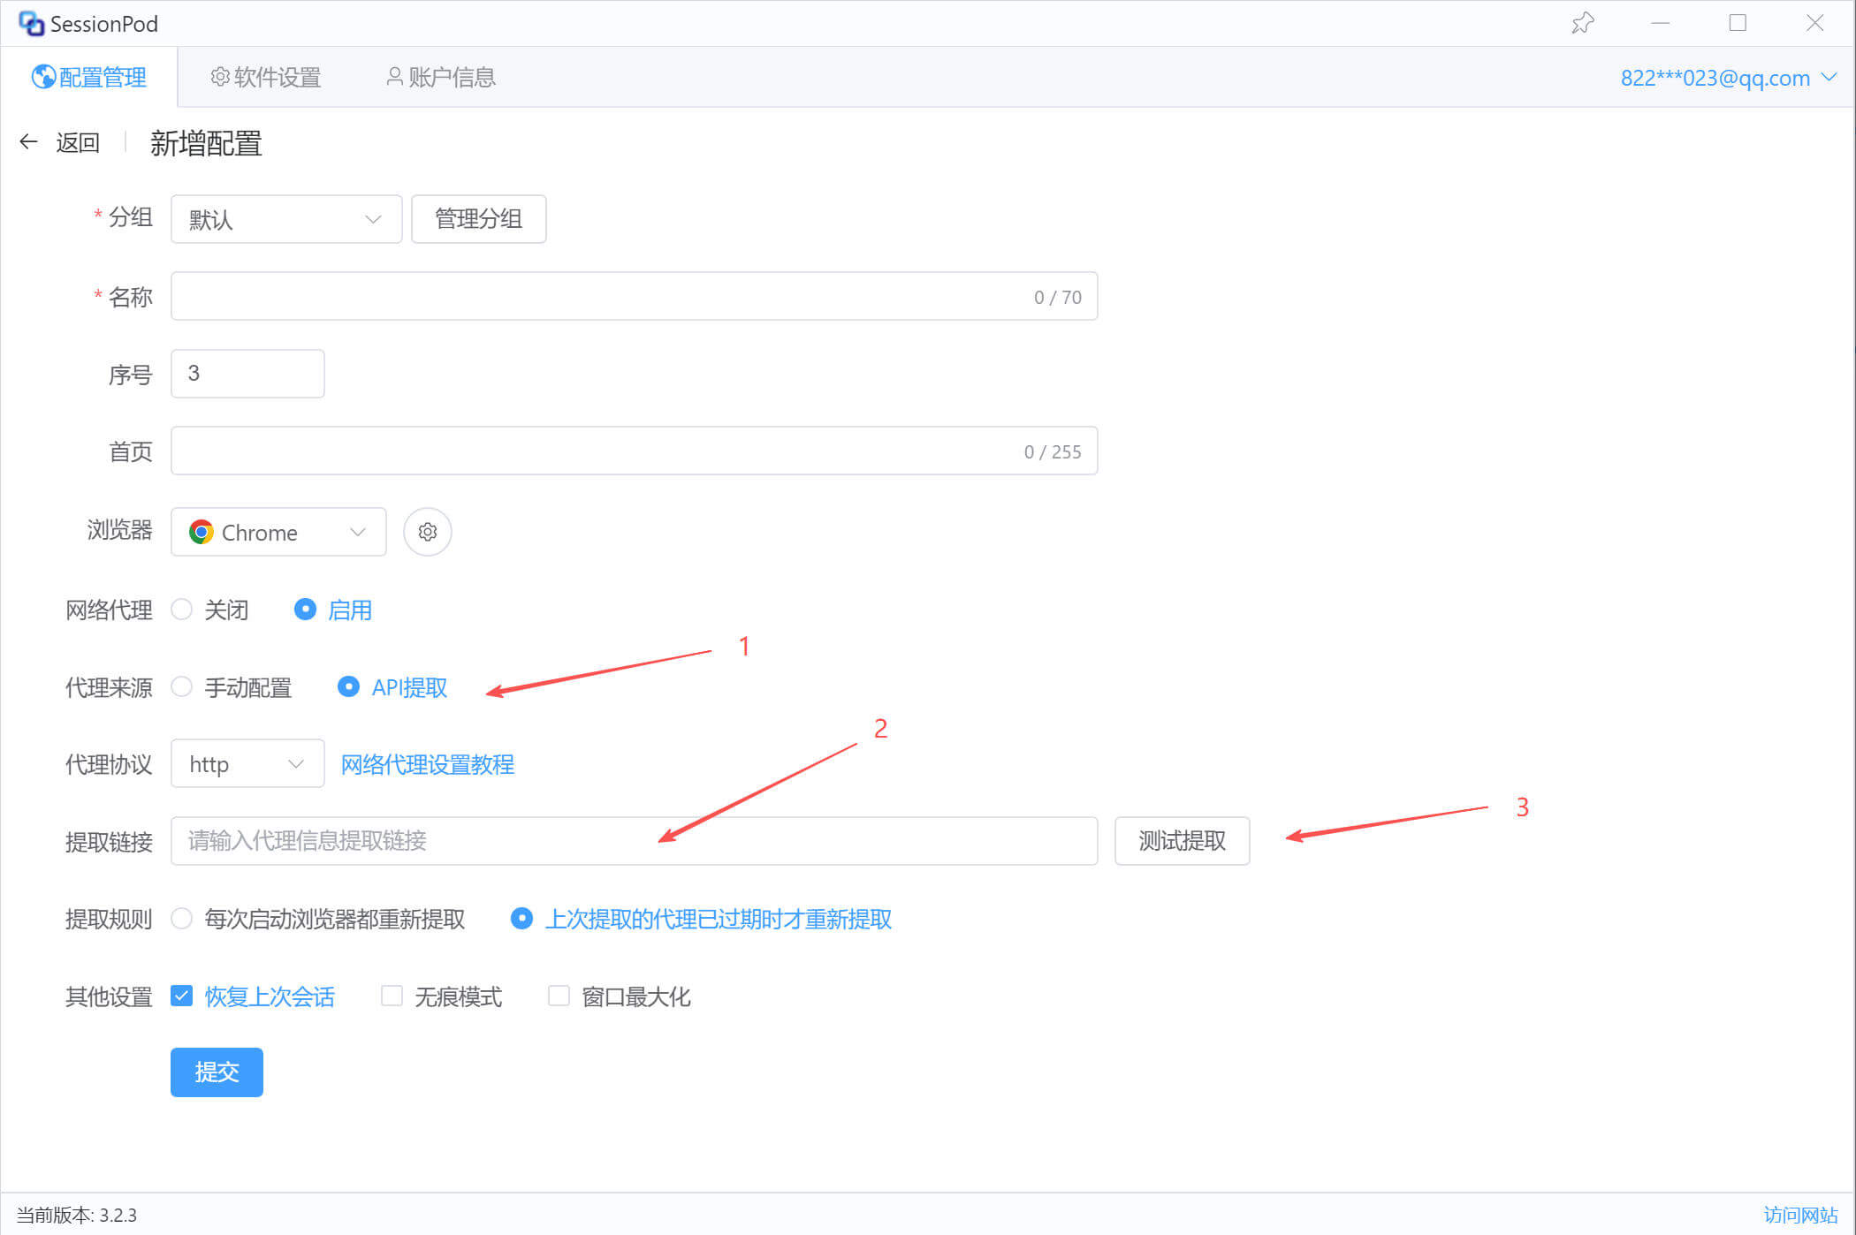Click the 测试提取 button
This screenshot has width=1856, height=1235.
click(1182, 841)
